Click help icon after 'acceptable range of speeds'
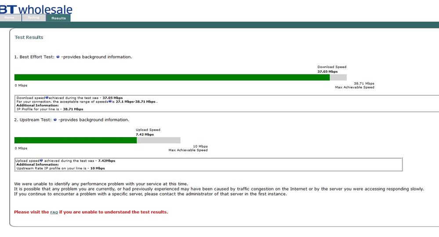This screenshot has height=237, width=439. [110, 101]
